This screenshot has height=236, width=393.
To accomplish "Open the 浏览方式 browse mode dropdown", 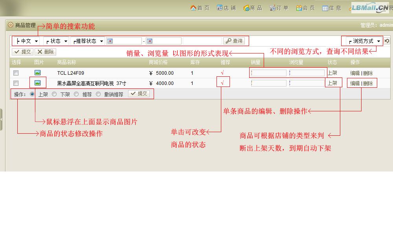I will [364, 41].
